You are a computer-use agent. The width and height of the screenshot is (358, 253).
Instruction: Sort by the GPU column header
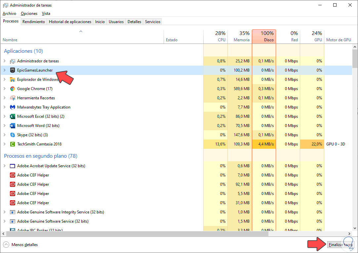[x=312, y=37]
